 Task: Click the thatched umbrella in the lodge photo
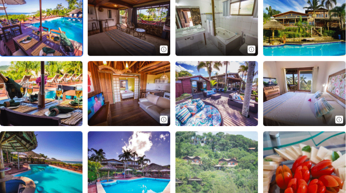coord(274,26)
